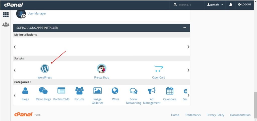The width and height of the screenshot is (257, 121).
Task: Open the Documentation footer link
Action: [x=240, y=115]
